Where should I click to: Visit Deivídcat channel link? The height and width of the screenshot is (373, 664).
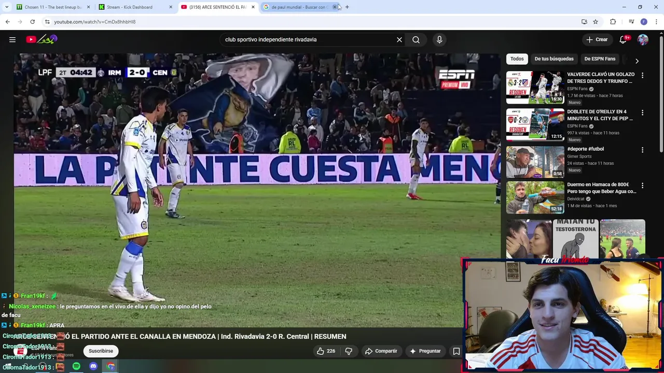tap(576, 198)
